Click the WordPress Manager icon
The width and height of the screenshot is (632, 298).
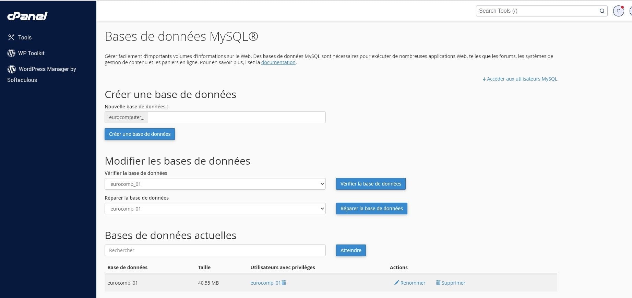point(12,69)
